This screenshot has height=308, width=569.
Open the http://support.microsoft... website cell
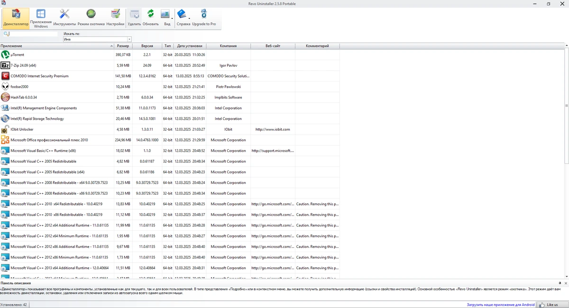point(273,151)
